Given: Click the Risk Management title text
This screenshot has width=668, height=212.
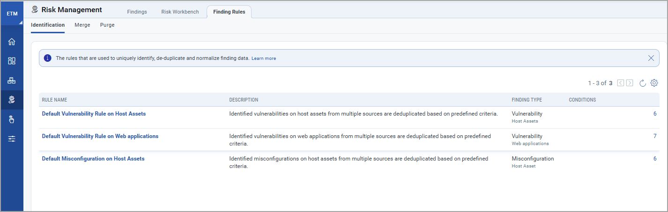Looking at the screenshot, I should pyautogui.click(x=72, y=9).
